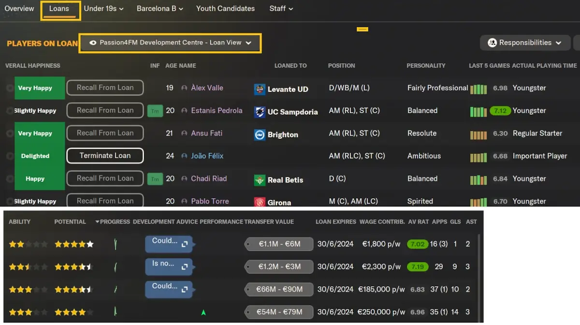Viewport: 580px width, 325px height.
Task: Expand icon on advice bubble near €1.1M - €6M
Action: (184, 245)
